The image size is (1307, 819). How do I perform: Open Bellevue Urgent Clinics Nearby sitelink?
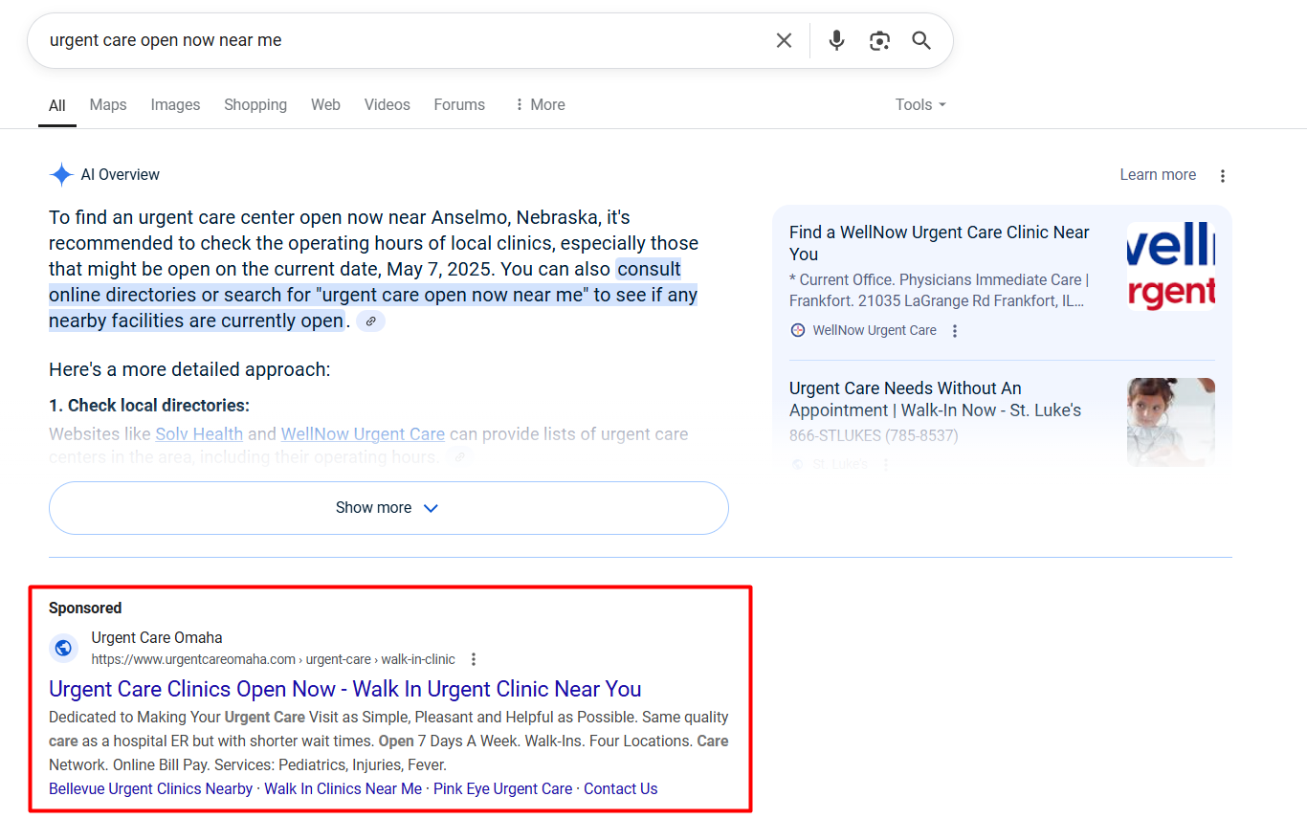[151, 789]
